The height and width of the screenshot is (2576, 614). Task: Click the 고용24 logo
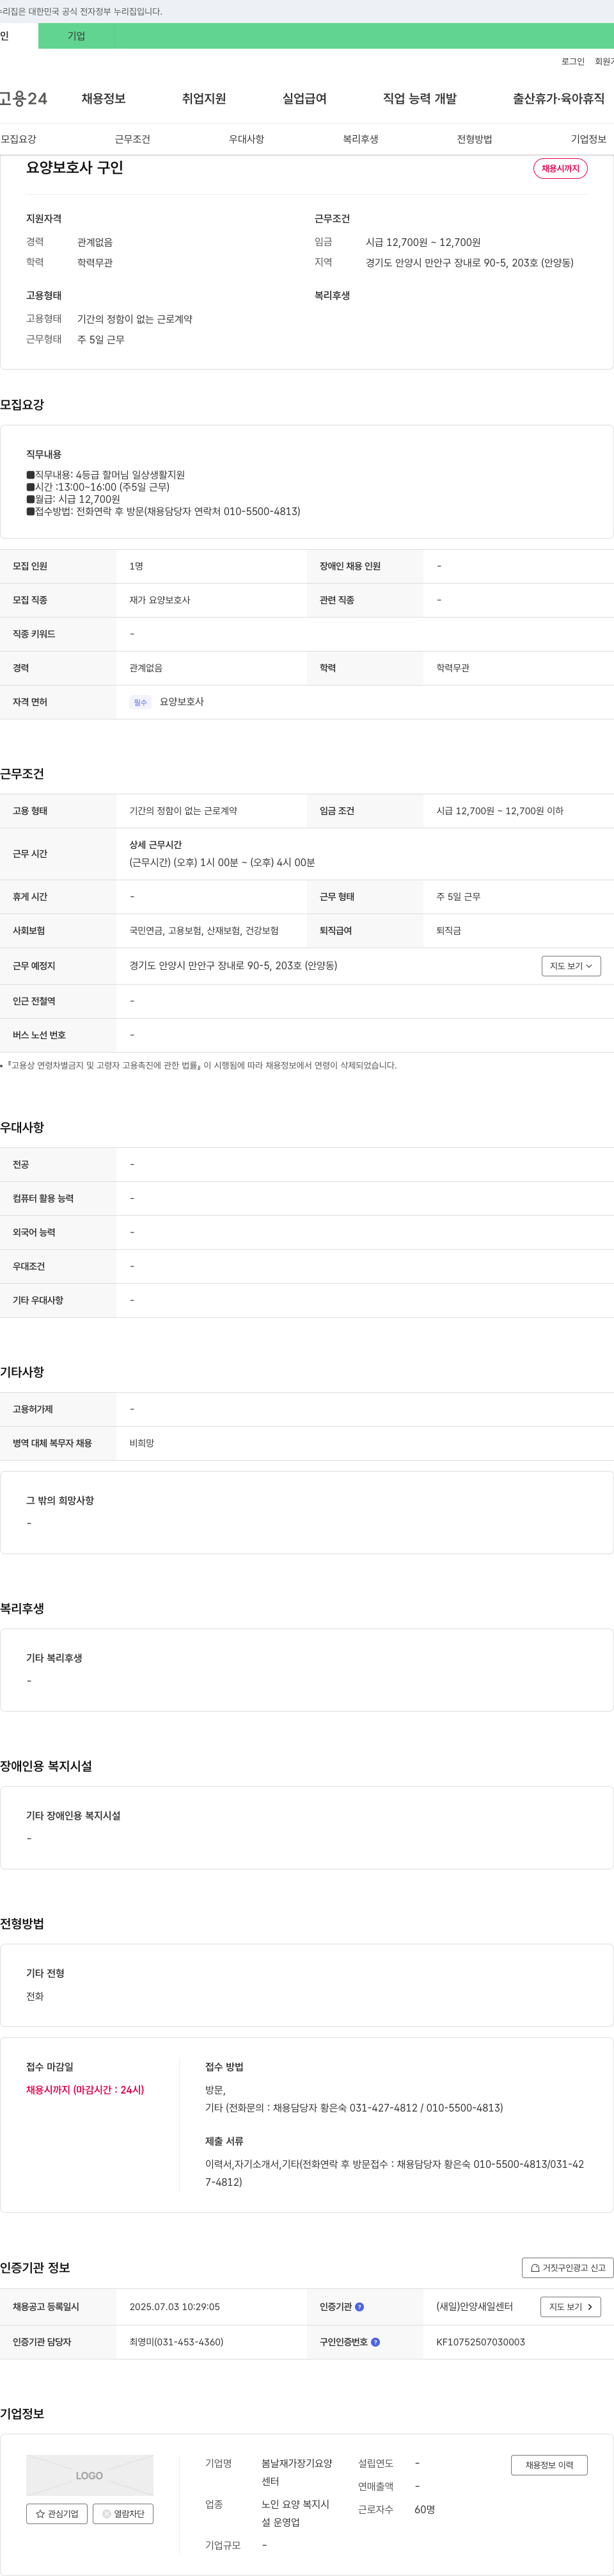tap(23, 99)
